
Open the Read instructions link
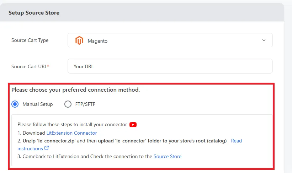236,141
